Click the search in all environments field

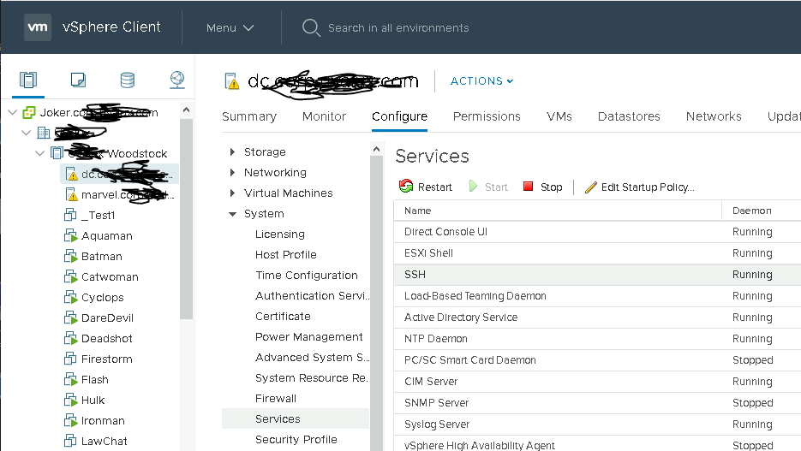click(x=398, y=27)
